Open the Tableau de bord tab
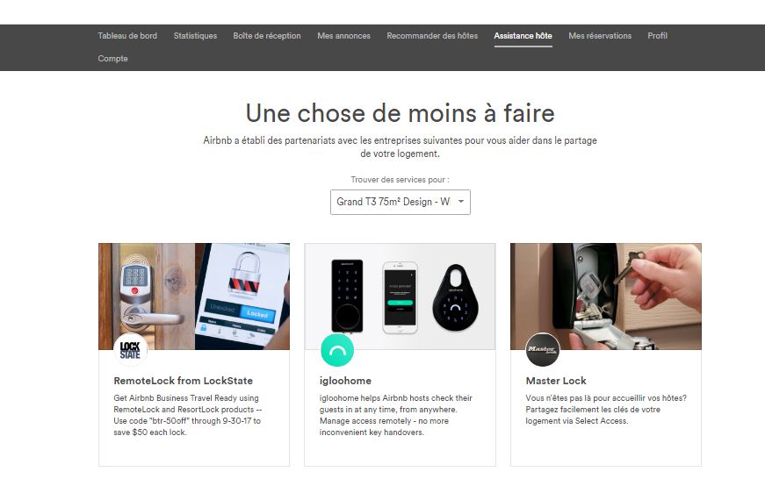The height and width of the screenshot is (486, 765). (x=127, y=36)
